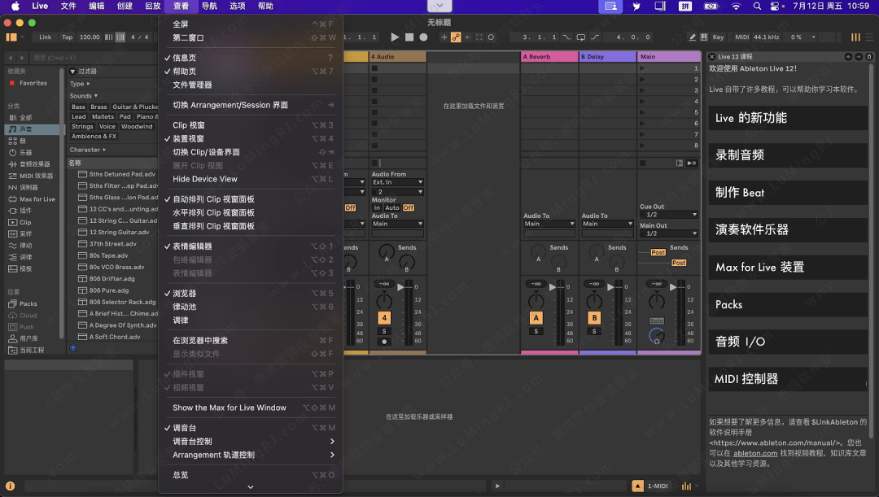The height and width of the screenshot is (497, 879).
Task: Enable the Draw Mode pencil icon
Action: point(692,37)
